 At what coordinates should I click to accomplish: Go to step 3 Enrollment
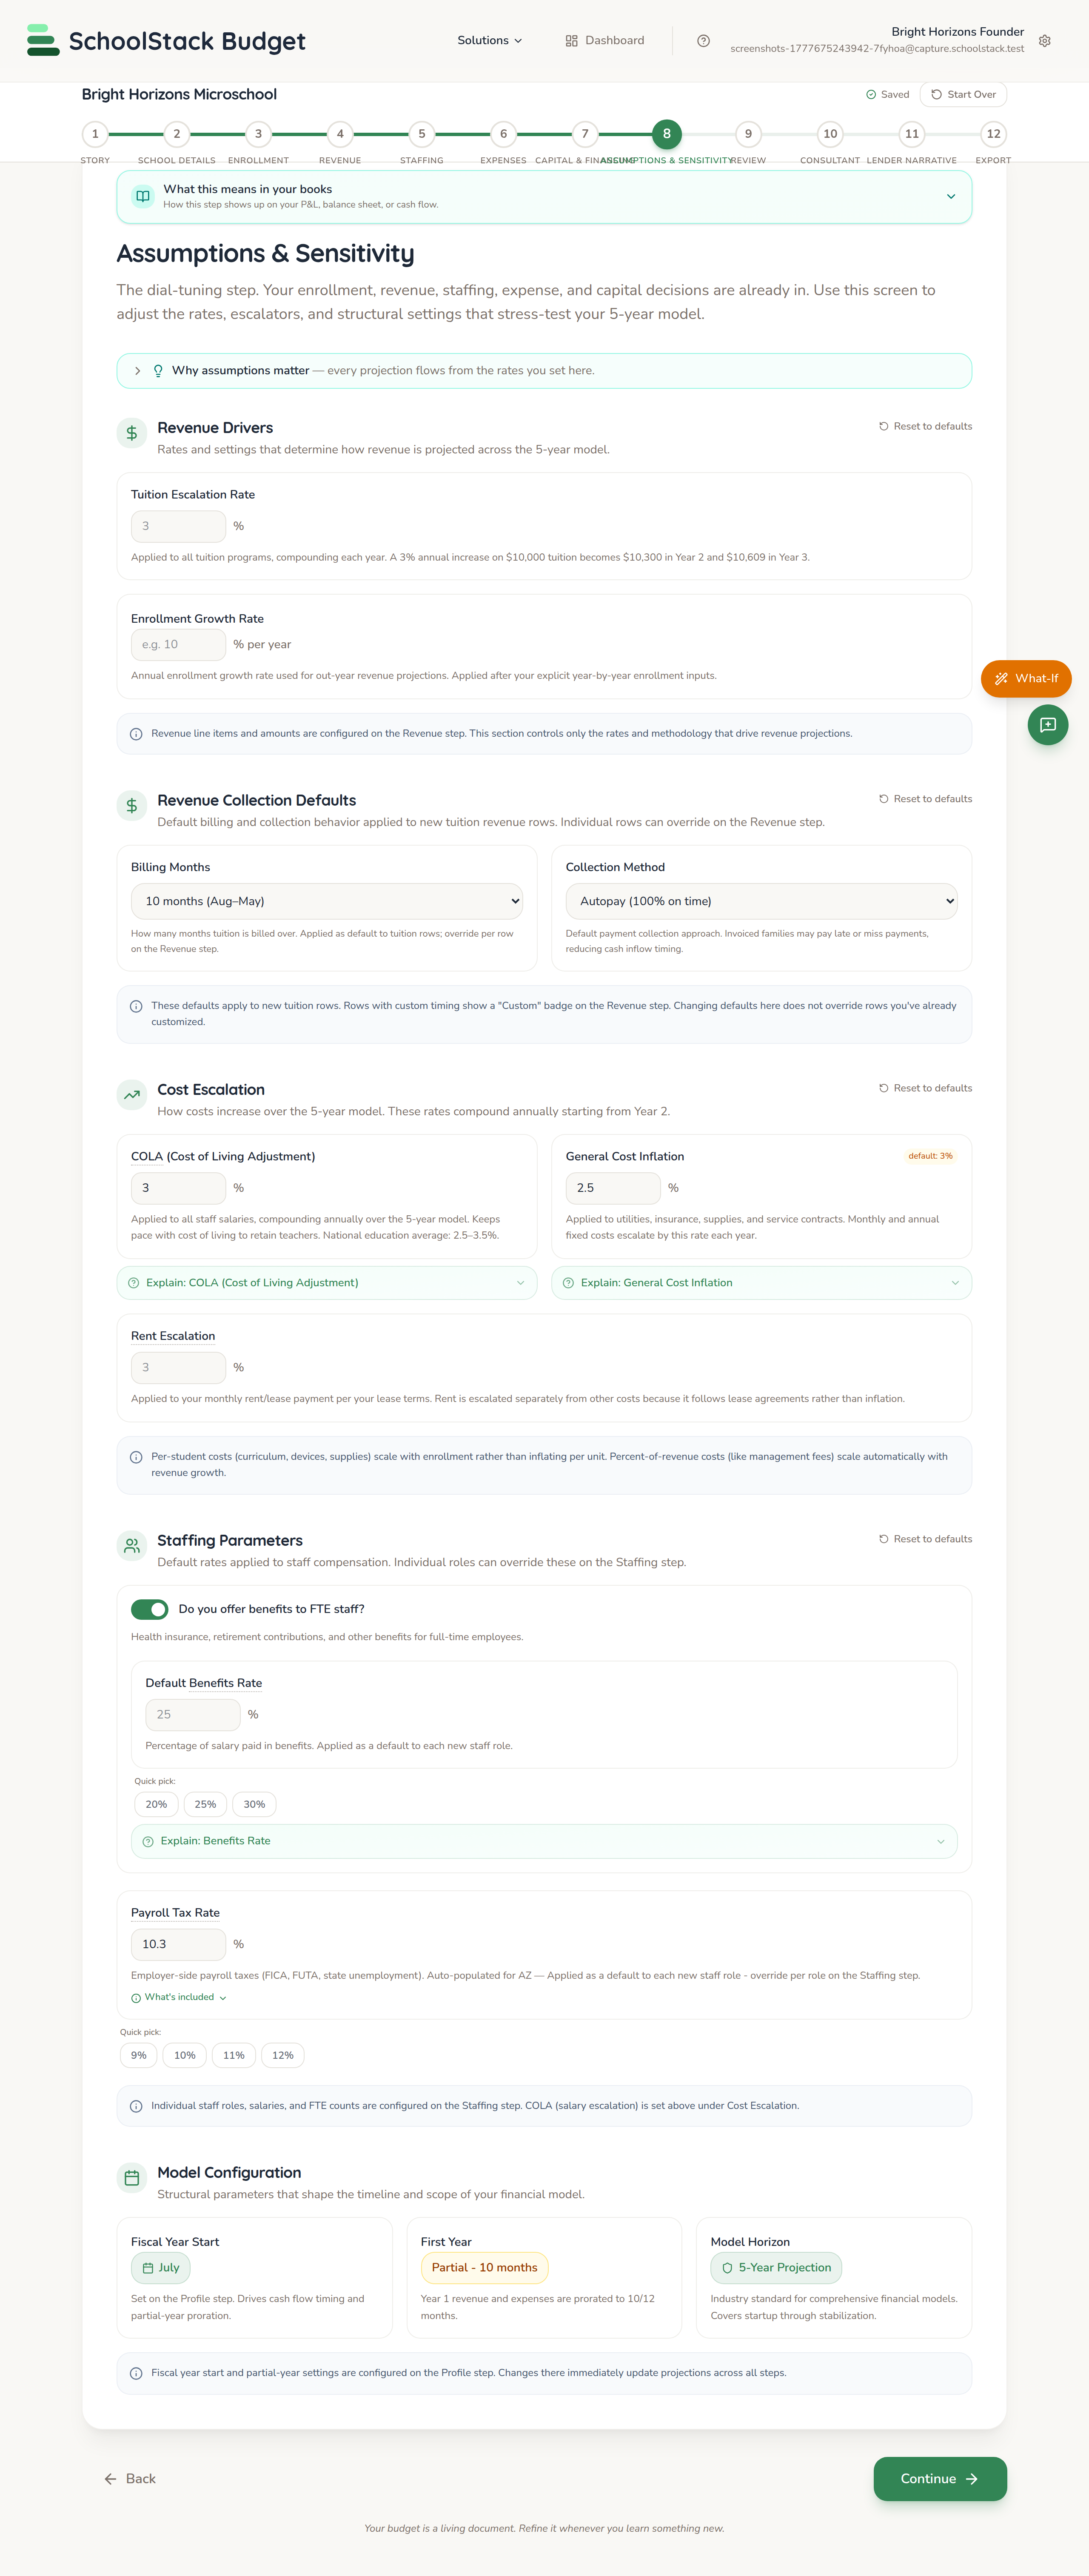[258, 134]
